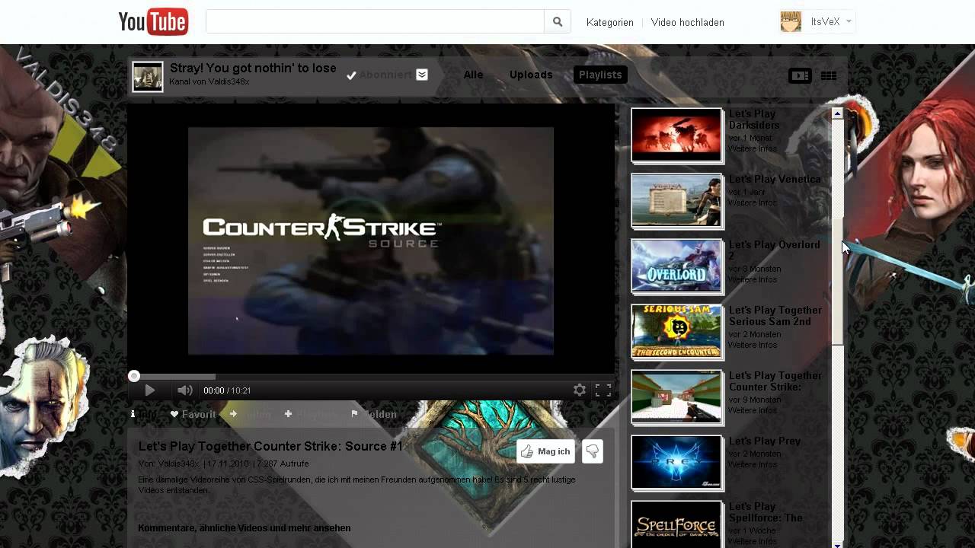Viewport: 975px width, 548px height.
Task: Select the Darksiders playlist thumbnail
Action: click(x=676, y=135)
